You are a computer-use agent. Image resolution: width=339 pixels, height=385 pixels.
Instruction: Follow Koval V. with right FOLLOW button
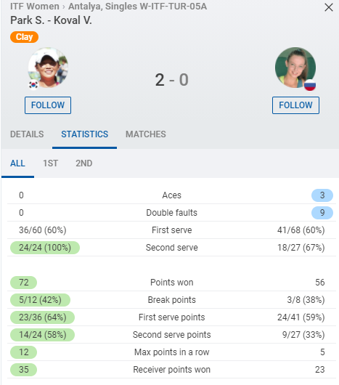click(295, 105)
